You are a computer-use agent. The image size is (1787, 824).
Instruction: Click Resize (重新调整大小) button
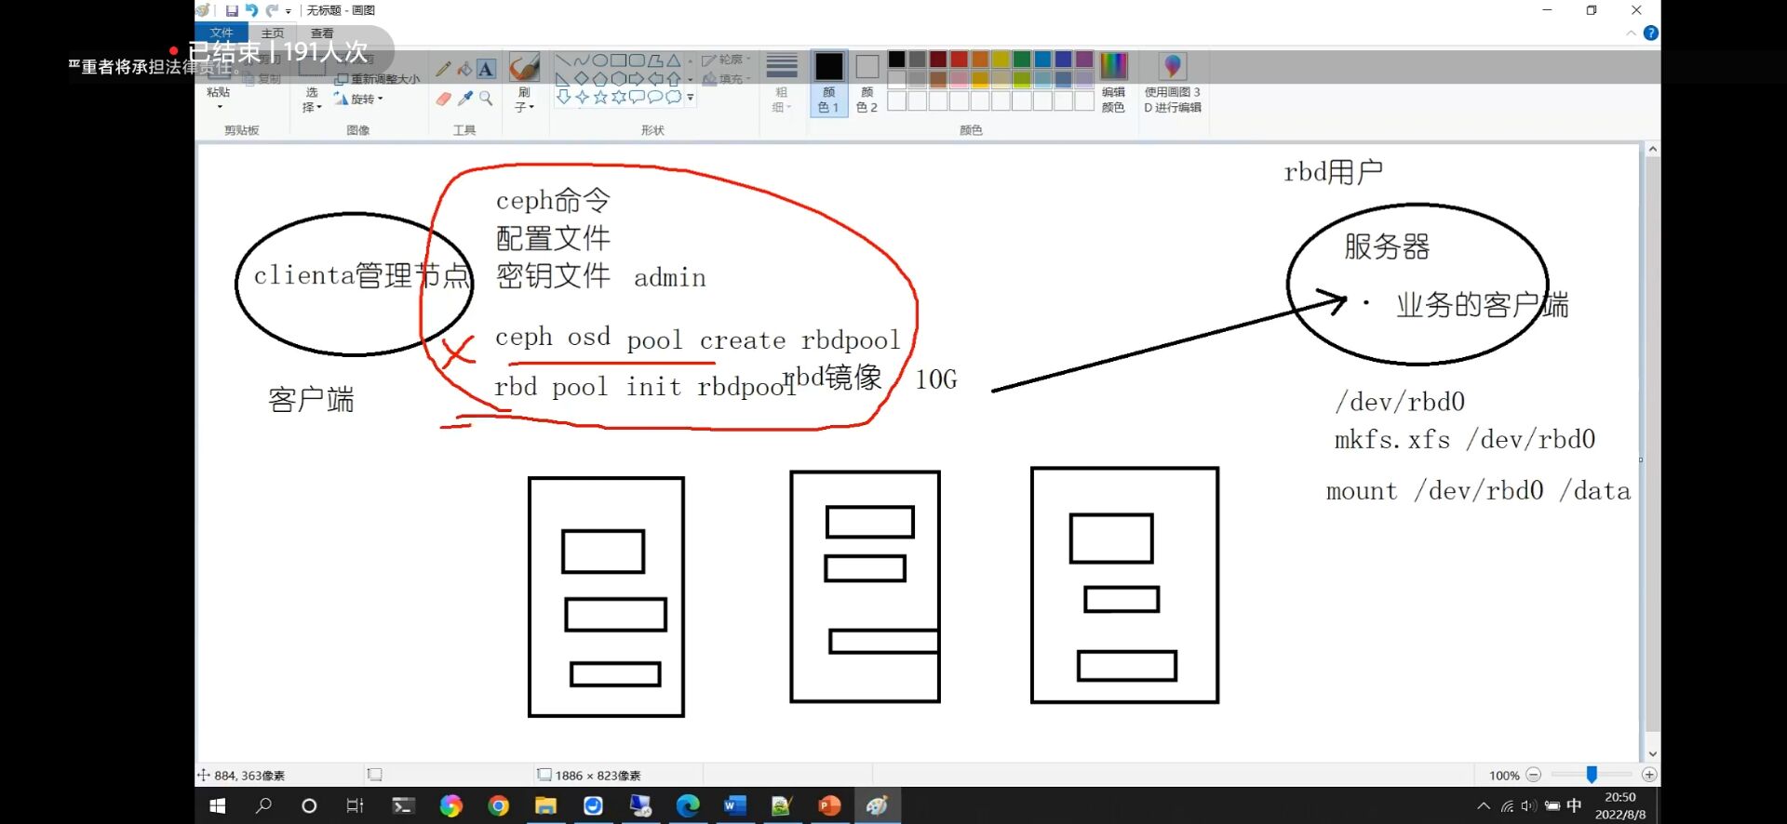(377, 79)
